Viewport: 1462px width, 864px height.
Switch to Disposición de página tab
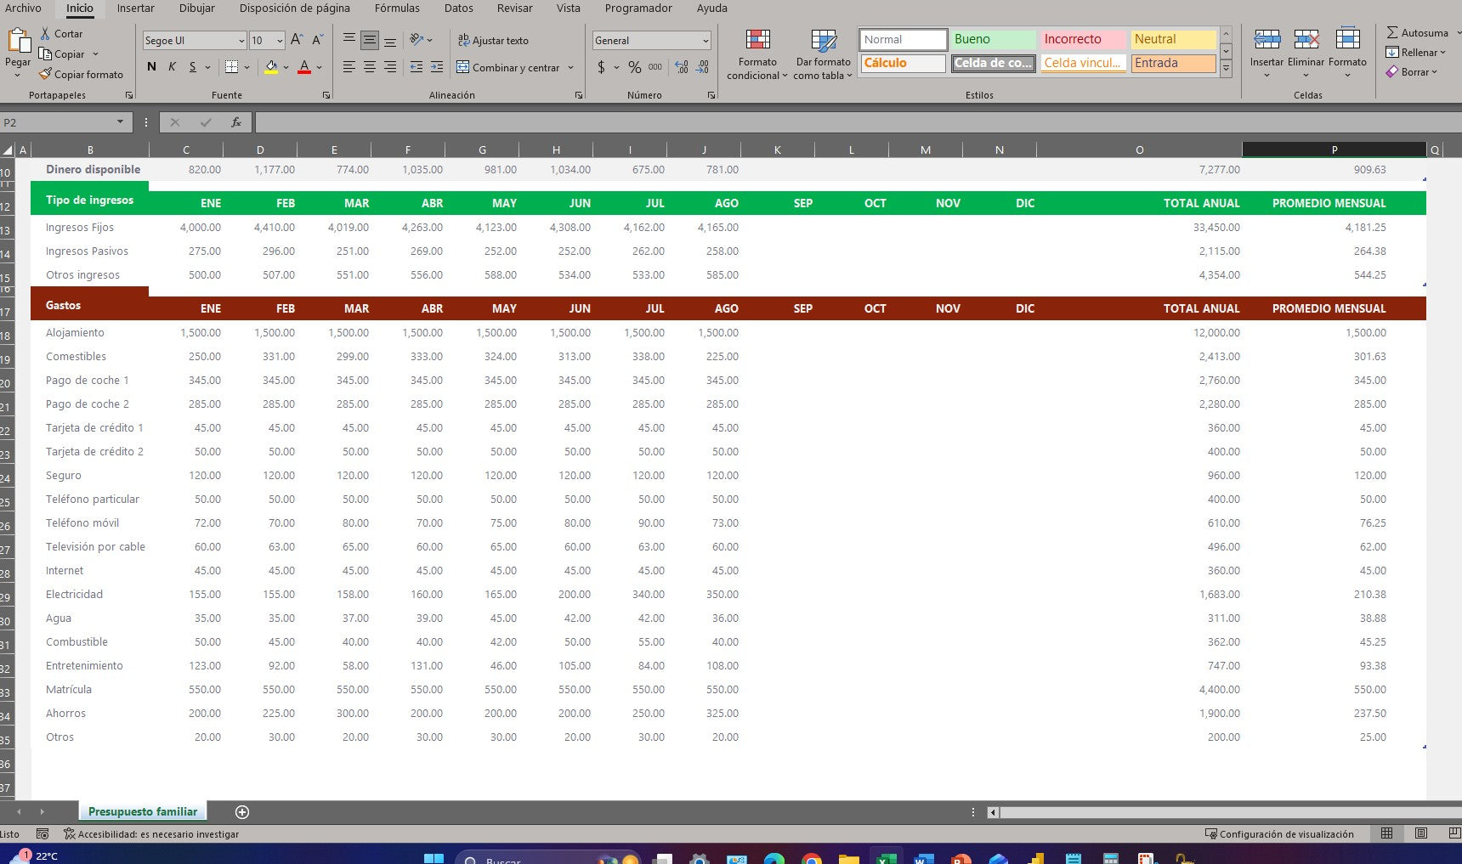pyautogui.click(x=294, y=8)
